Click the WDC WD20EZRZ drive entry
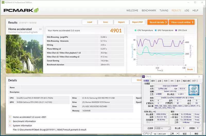Viewport: 206px width, 136px height. tap(102, 106)
